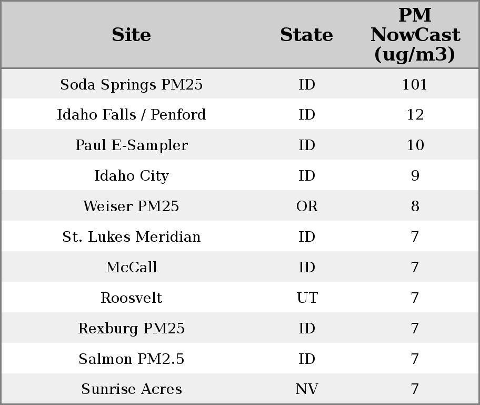Click the Salmon PM2.5 site cell
This screenshot has height=405, width=480.
tap(131, 359)
